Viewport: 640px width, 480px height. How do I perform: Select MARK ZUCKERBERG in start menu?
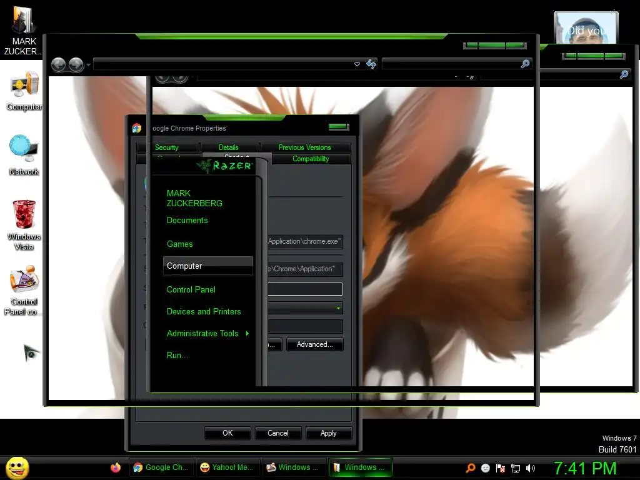point(194,198)
